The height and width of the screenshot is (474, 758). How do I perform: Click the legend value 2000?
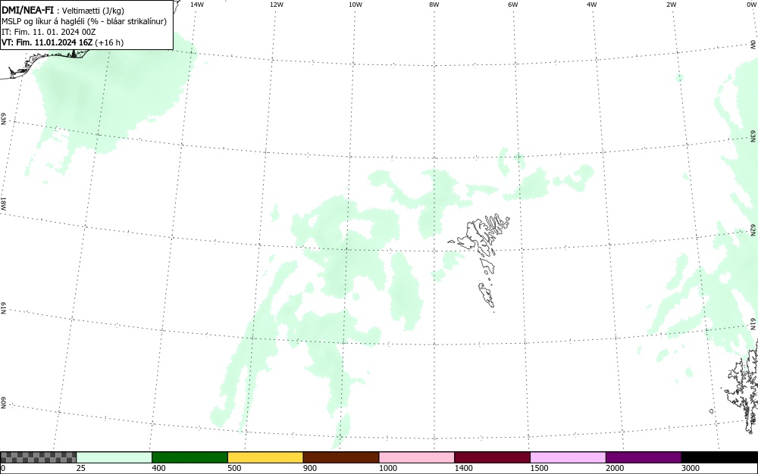pyautogui.click(x=615, y=468)
